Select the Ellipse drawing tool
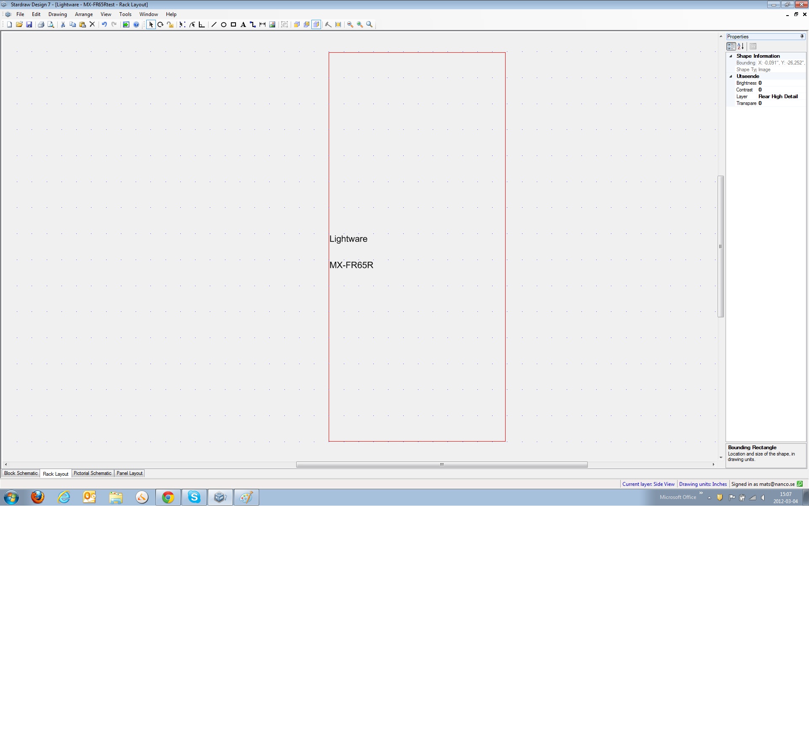809x745 pixels. tap(224, 25)
